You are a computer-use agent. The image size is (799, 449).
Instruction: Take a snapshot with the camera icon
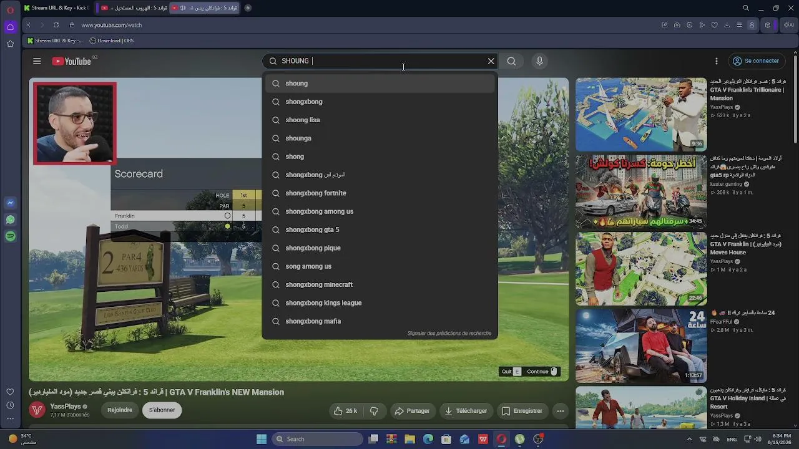(x=677, y=25)
